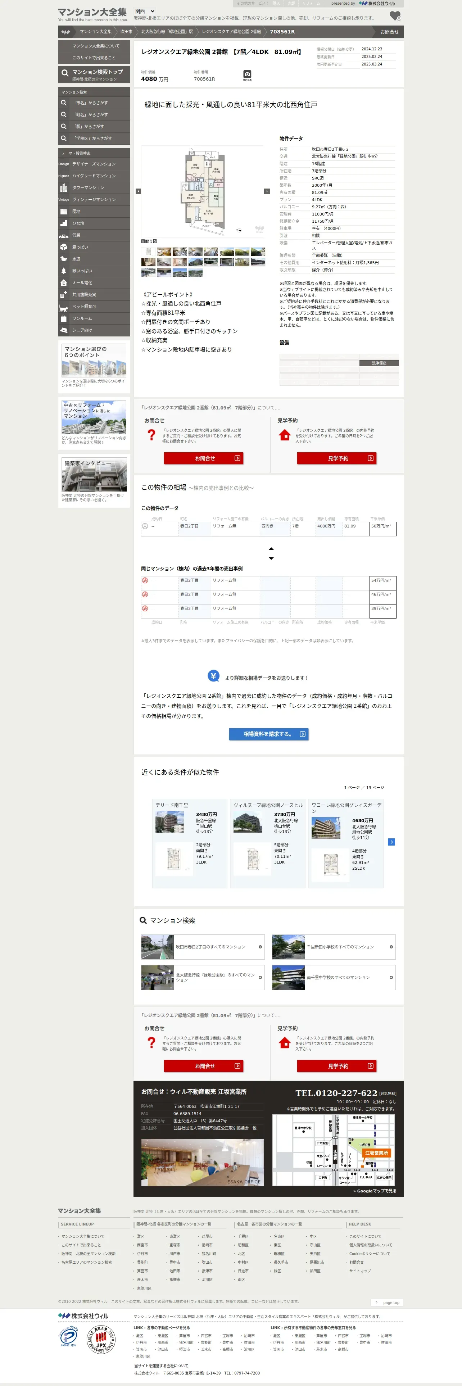Open ヴィルヌーブ緑地公園ノースヒル property card
This screenshot has height=1386, width=462.
pyautogui.click(x=268, y=843)
